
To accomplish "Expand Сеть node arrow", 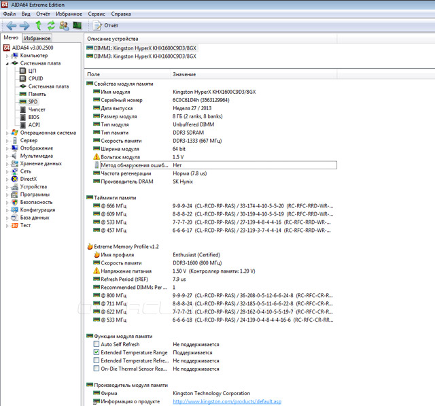I will pyautogui.click(x=7, y=171).
